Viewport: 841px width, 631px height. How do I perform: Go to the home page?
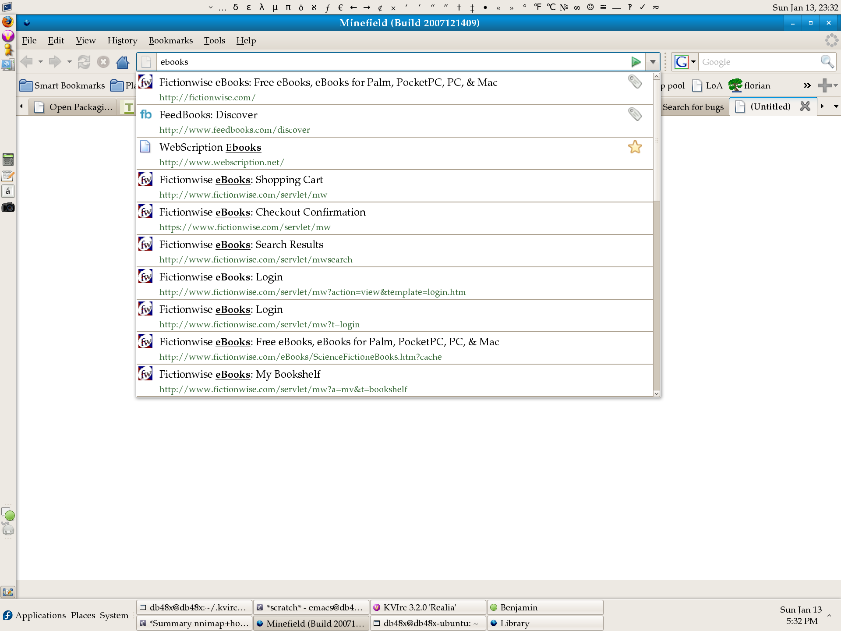[123, 62]
